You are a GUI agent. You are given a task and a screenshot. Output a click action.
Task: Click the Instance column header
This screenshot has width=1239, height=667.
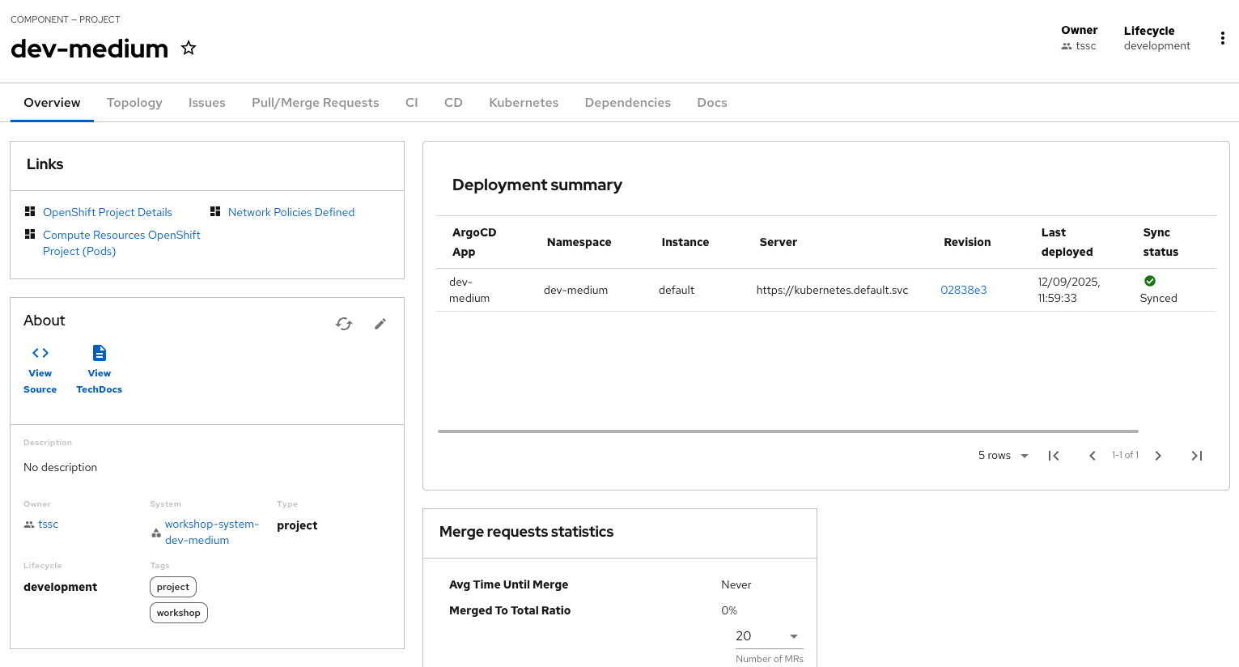(x=685, y=242)
